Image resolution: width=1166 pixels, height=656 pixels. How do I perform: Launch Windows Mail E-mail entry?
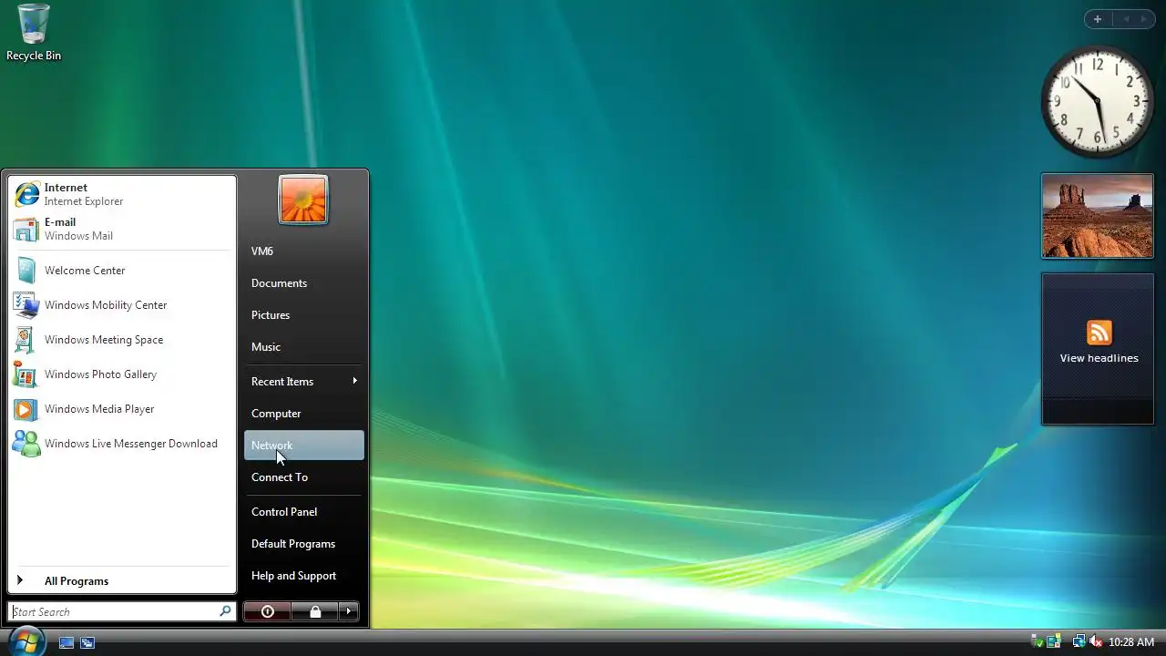pos(122,229)
